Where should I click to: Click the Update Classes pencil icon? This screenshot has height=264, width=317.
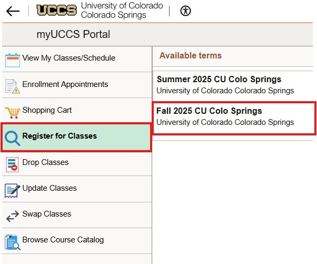click(12, 189)
